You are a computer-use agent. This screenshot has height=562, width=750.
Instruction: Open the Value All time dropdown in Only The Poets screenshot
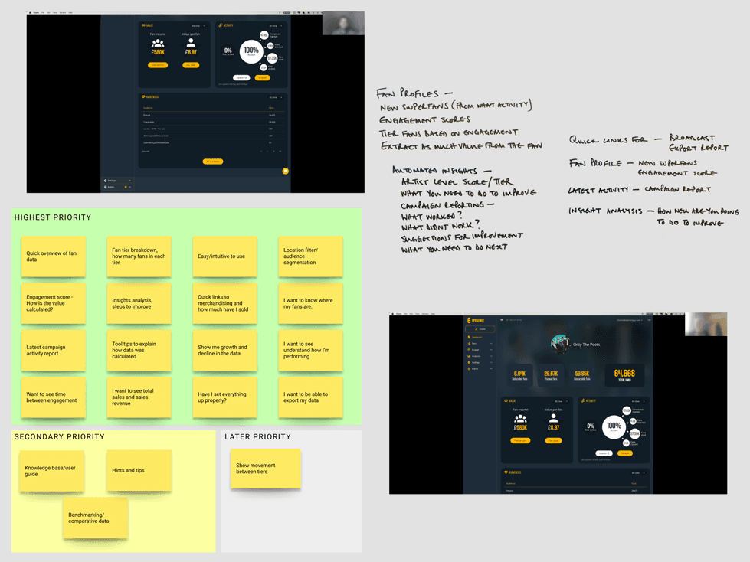click(x=561, y=401)
